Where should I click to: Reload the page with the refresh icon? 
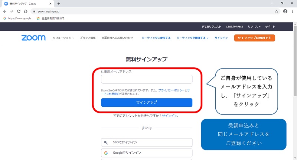pyautogui.click(x=19, y=11)
